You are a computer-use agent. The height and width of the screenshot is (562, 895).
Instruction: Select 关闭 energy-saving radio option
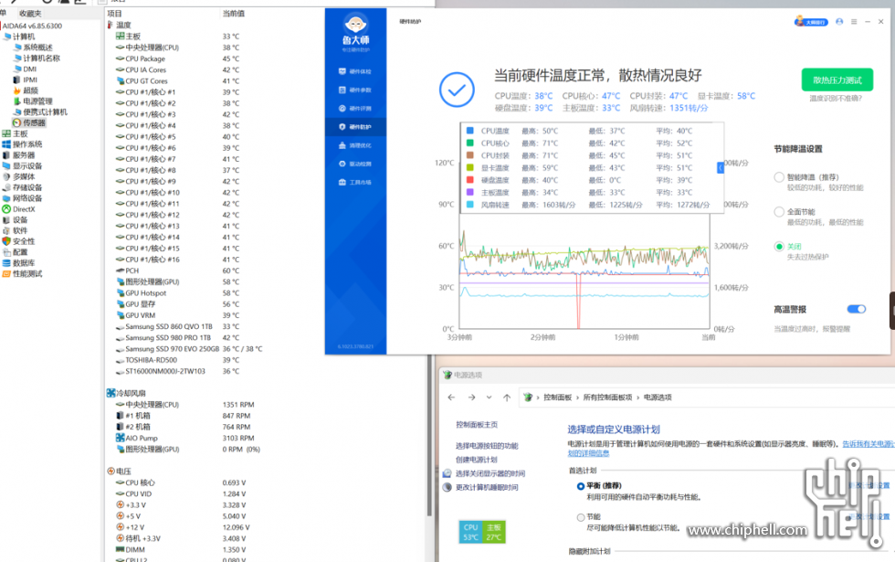pyautogui.click(x=779, y=247)
